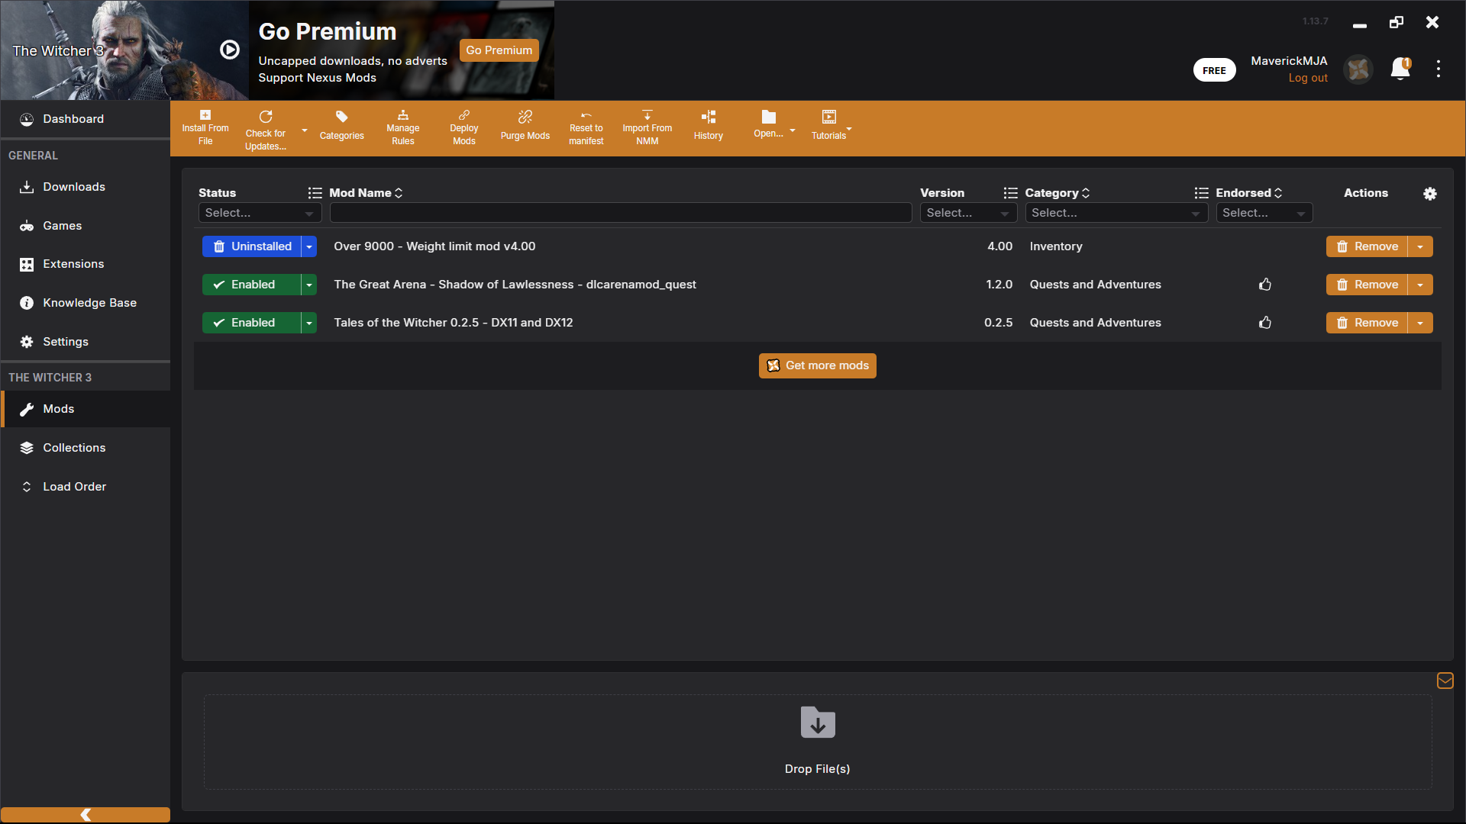The image size is (1466, 824).
Task: Open Status filter Select dropdown
Action: [260, 213]
